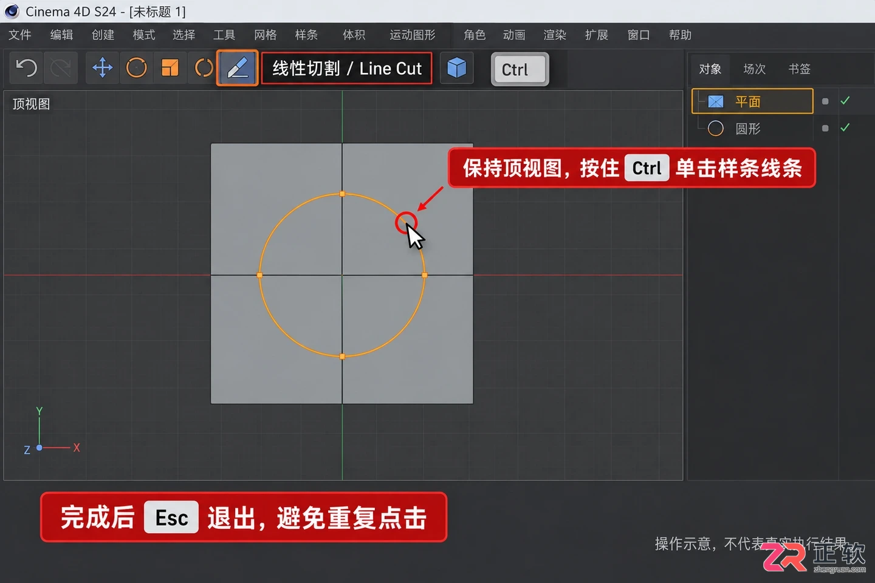875x583 pixels.
Task: Open the 渲染 menu
Action: [555, 35]
